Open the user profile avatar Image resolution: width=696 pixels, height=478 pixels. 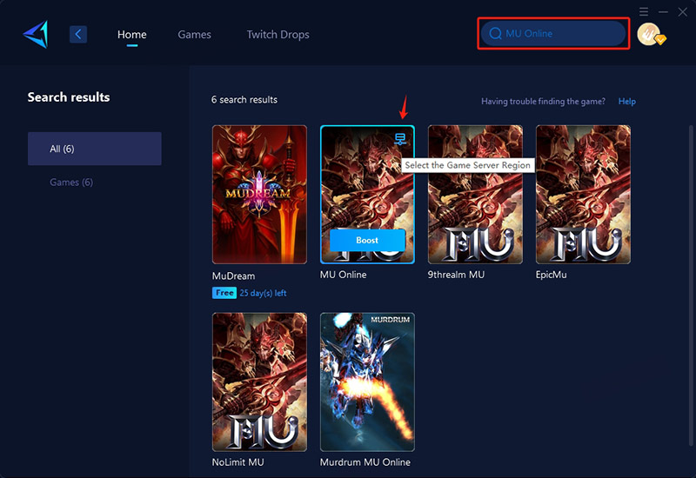[x=649, y=34]
